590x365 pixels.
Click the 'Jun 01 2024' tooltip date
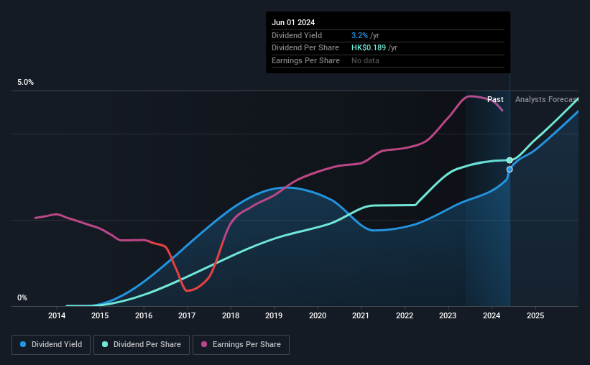click(x=293, y=22)
